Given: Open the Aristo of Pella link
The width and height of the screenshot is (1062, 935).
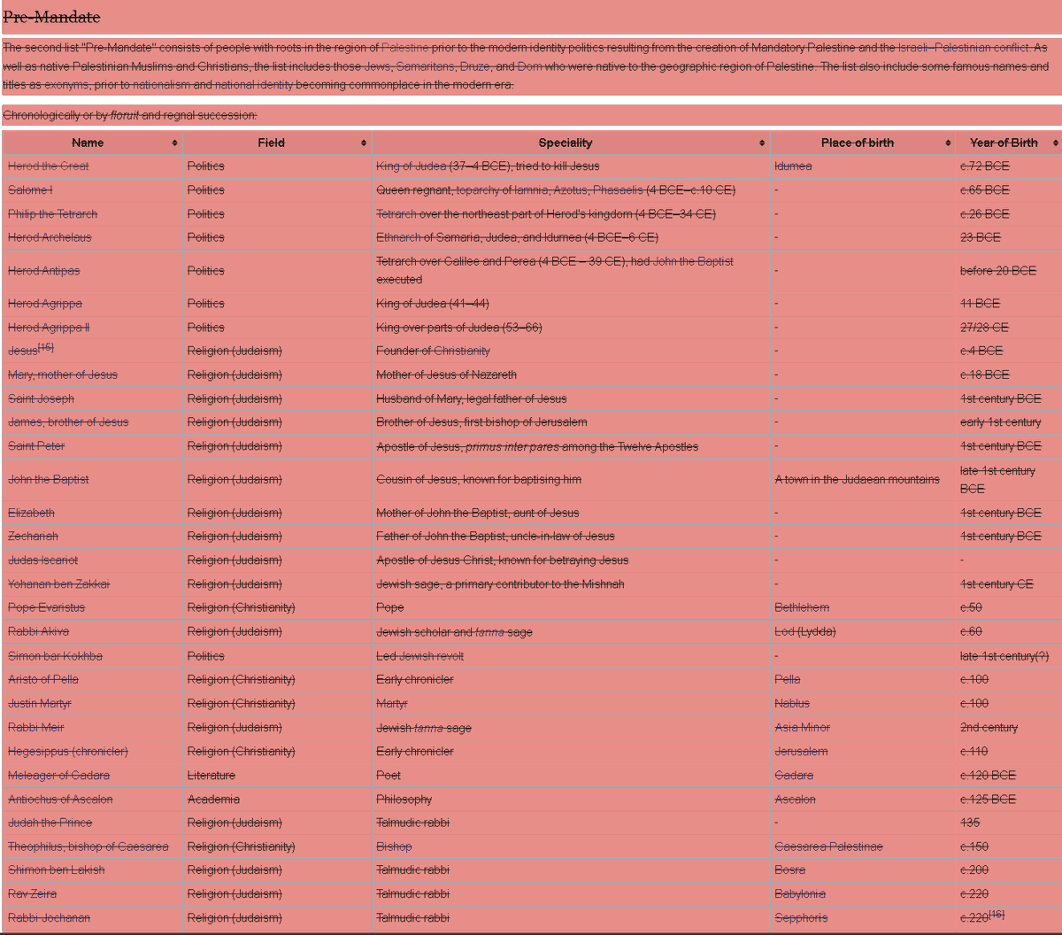Looking at the screenshot, I should 43,680.
